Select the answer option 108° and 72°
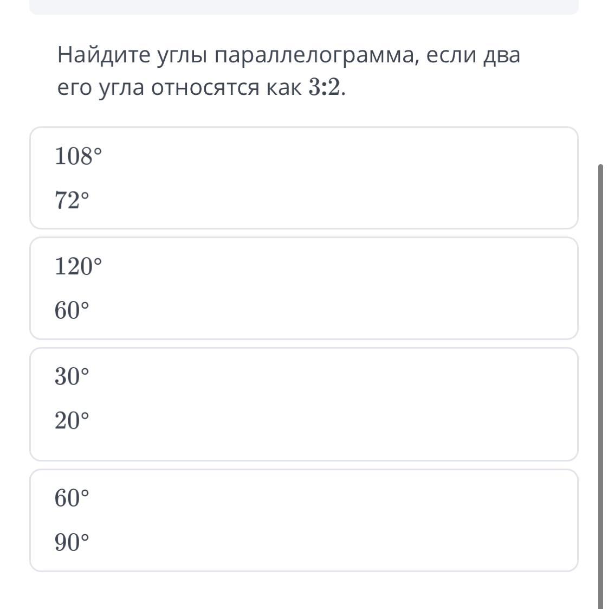This screenshot has width=608, height=609. click(x=303, y=178)
